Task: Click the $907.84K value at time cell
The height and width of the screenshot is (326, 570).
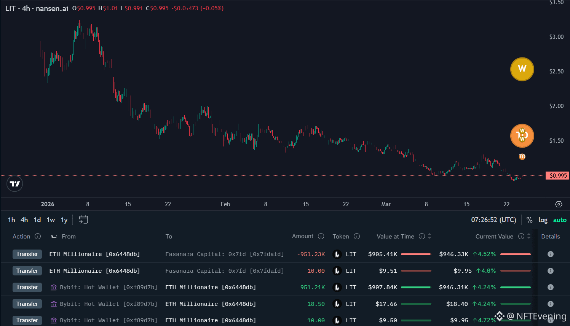Action: (x=383, y=287)
